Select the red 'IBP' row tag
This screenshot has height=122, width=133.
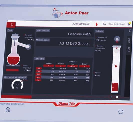39,68
